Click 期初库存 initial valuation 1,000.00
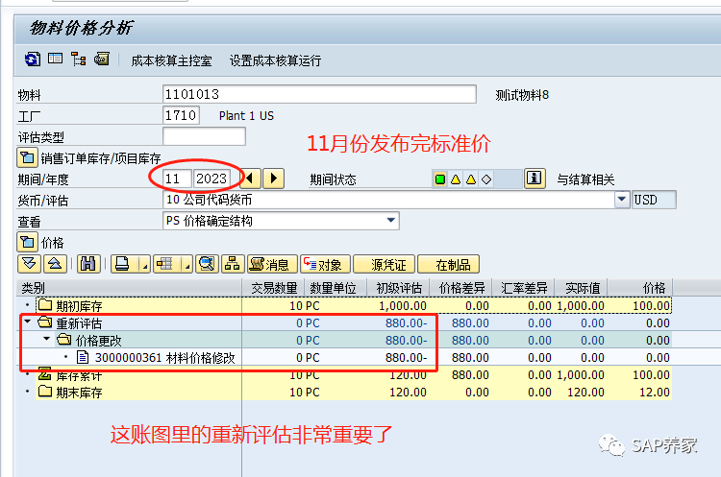The image size is (721, 477). click(403, 306)
